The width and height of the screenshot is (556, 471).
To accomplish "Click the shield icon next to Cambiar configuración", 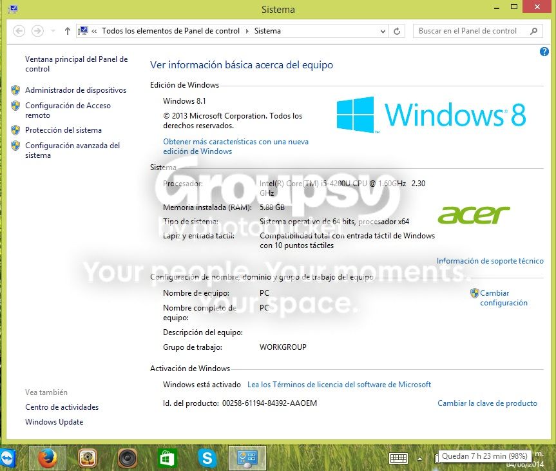I will click(x=474, y=293).
